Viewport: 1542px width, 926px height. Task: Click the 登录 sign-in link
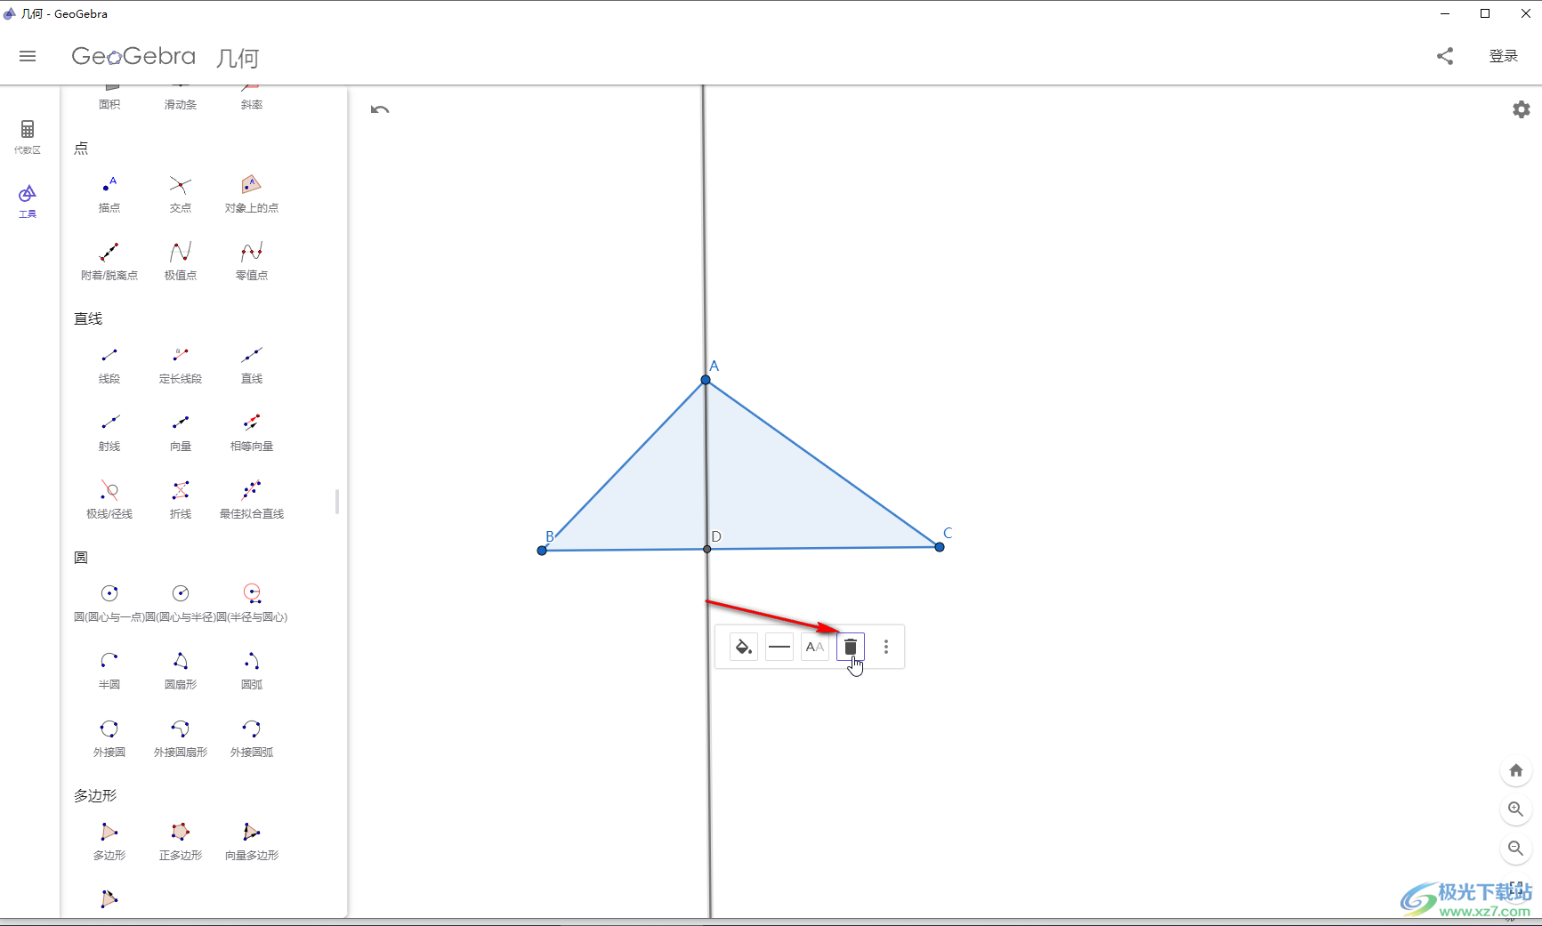(1504, 56)
